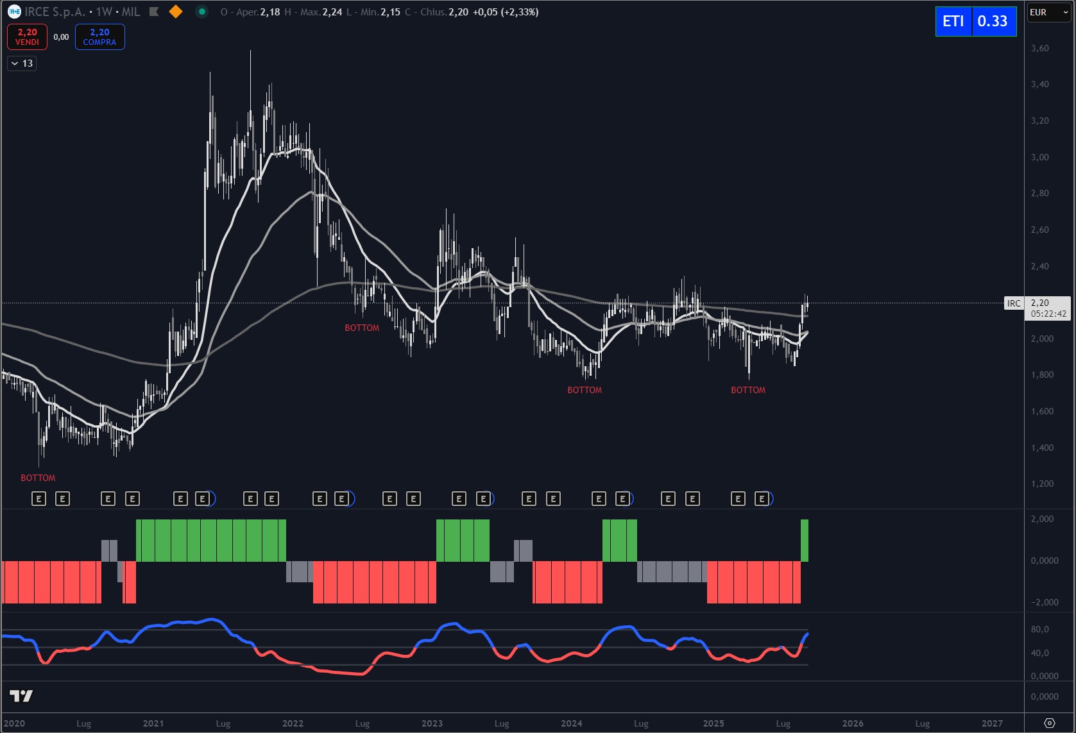Image resolution: width=1076 pixels, height=733 pixels.
Task: Open the EUR currency dropdown
Action: 1048,12
